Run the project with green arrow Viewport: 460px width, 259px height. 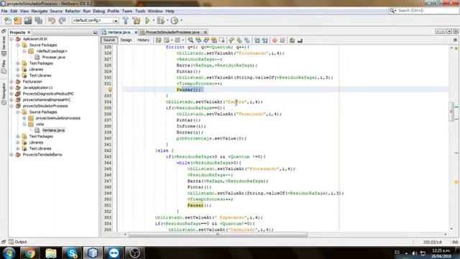147,21
